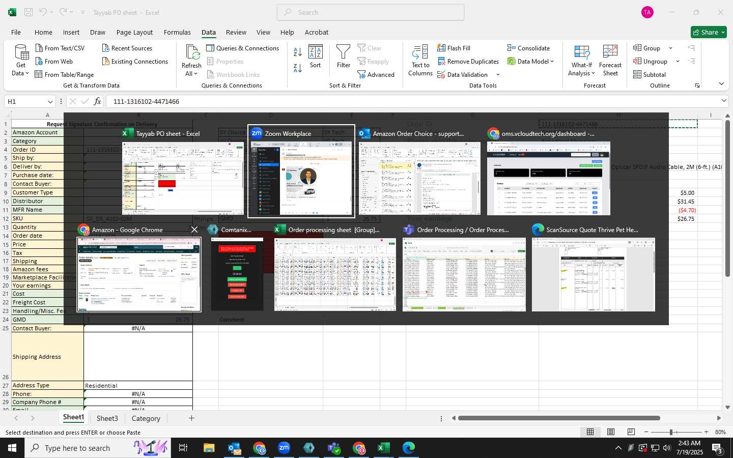733x458 pixels.
Task: Click the Undo arrow
Action: tap(43, 12)
